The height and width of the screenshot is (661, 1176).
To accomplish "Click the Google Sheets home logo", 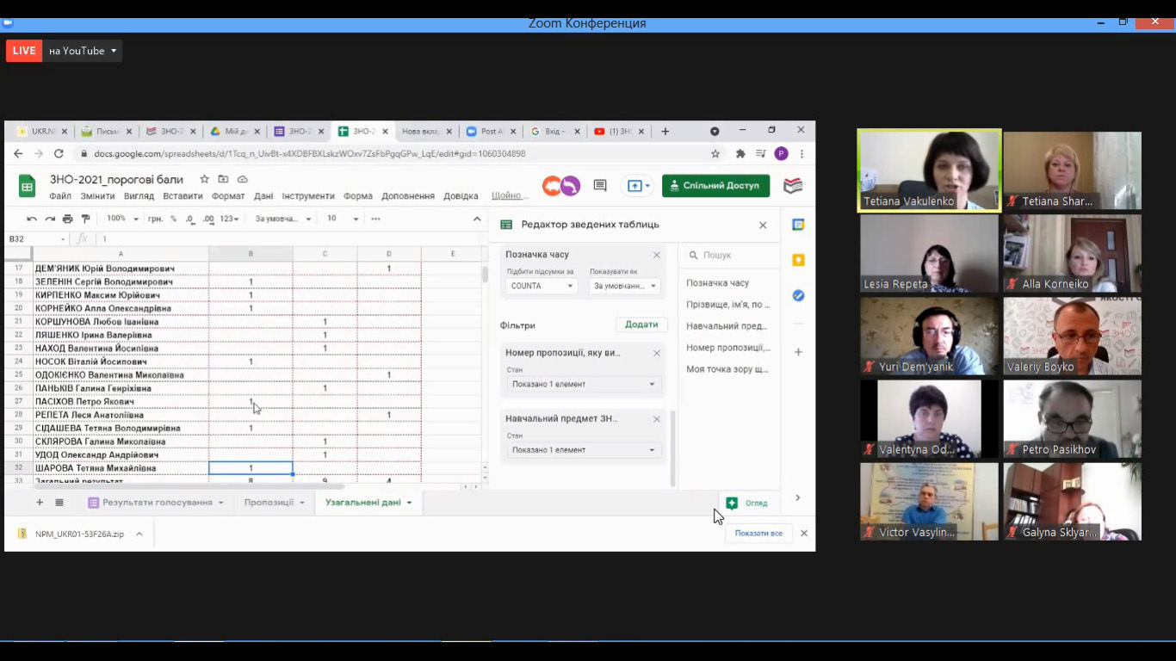I will point(27,186).
